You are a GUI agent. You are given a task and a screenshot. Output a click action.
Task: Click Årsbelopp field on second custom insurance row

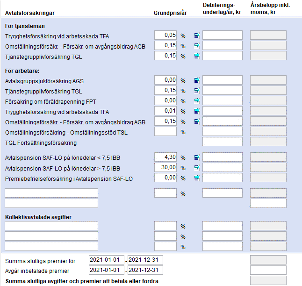pos(268,203)
